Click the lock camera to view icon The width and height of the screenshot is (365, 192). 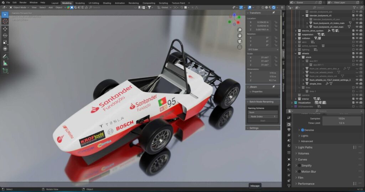pos(240,47)
